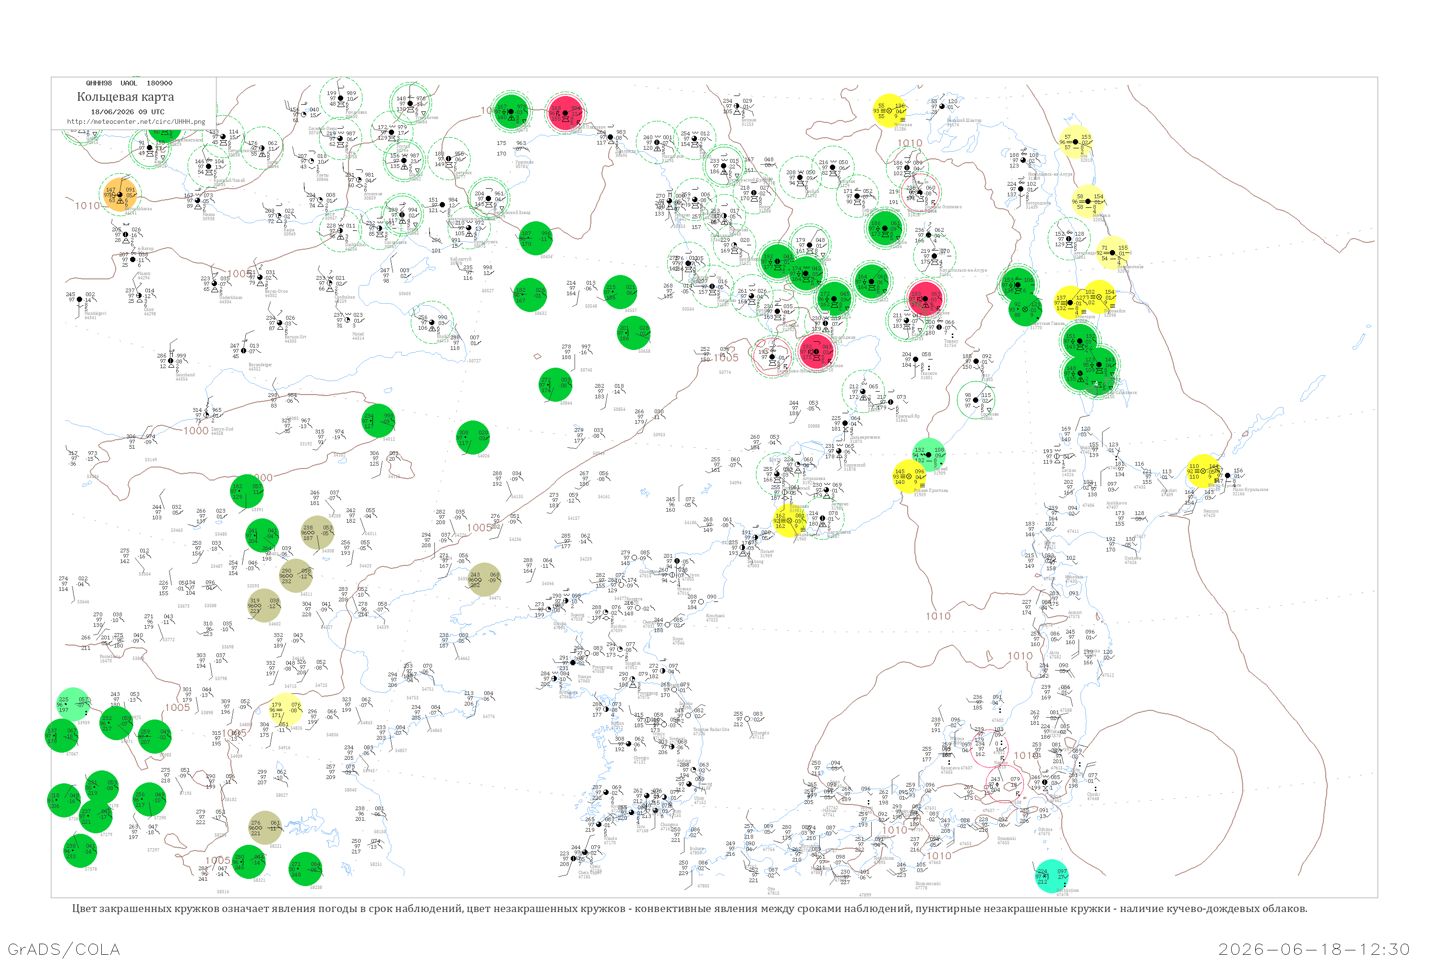Select the 18/06/2026 09 UTC date label
Viewport: 1440px width, 960px height.
coord(127,112)
